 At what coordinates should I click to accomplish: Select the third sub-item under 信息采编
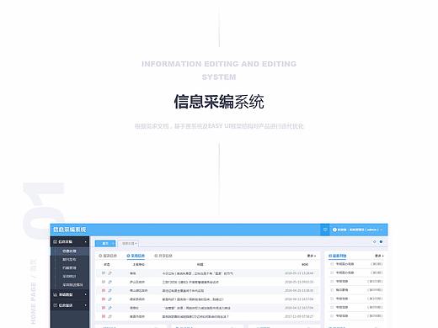click(x=69, y=268)
